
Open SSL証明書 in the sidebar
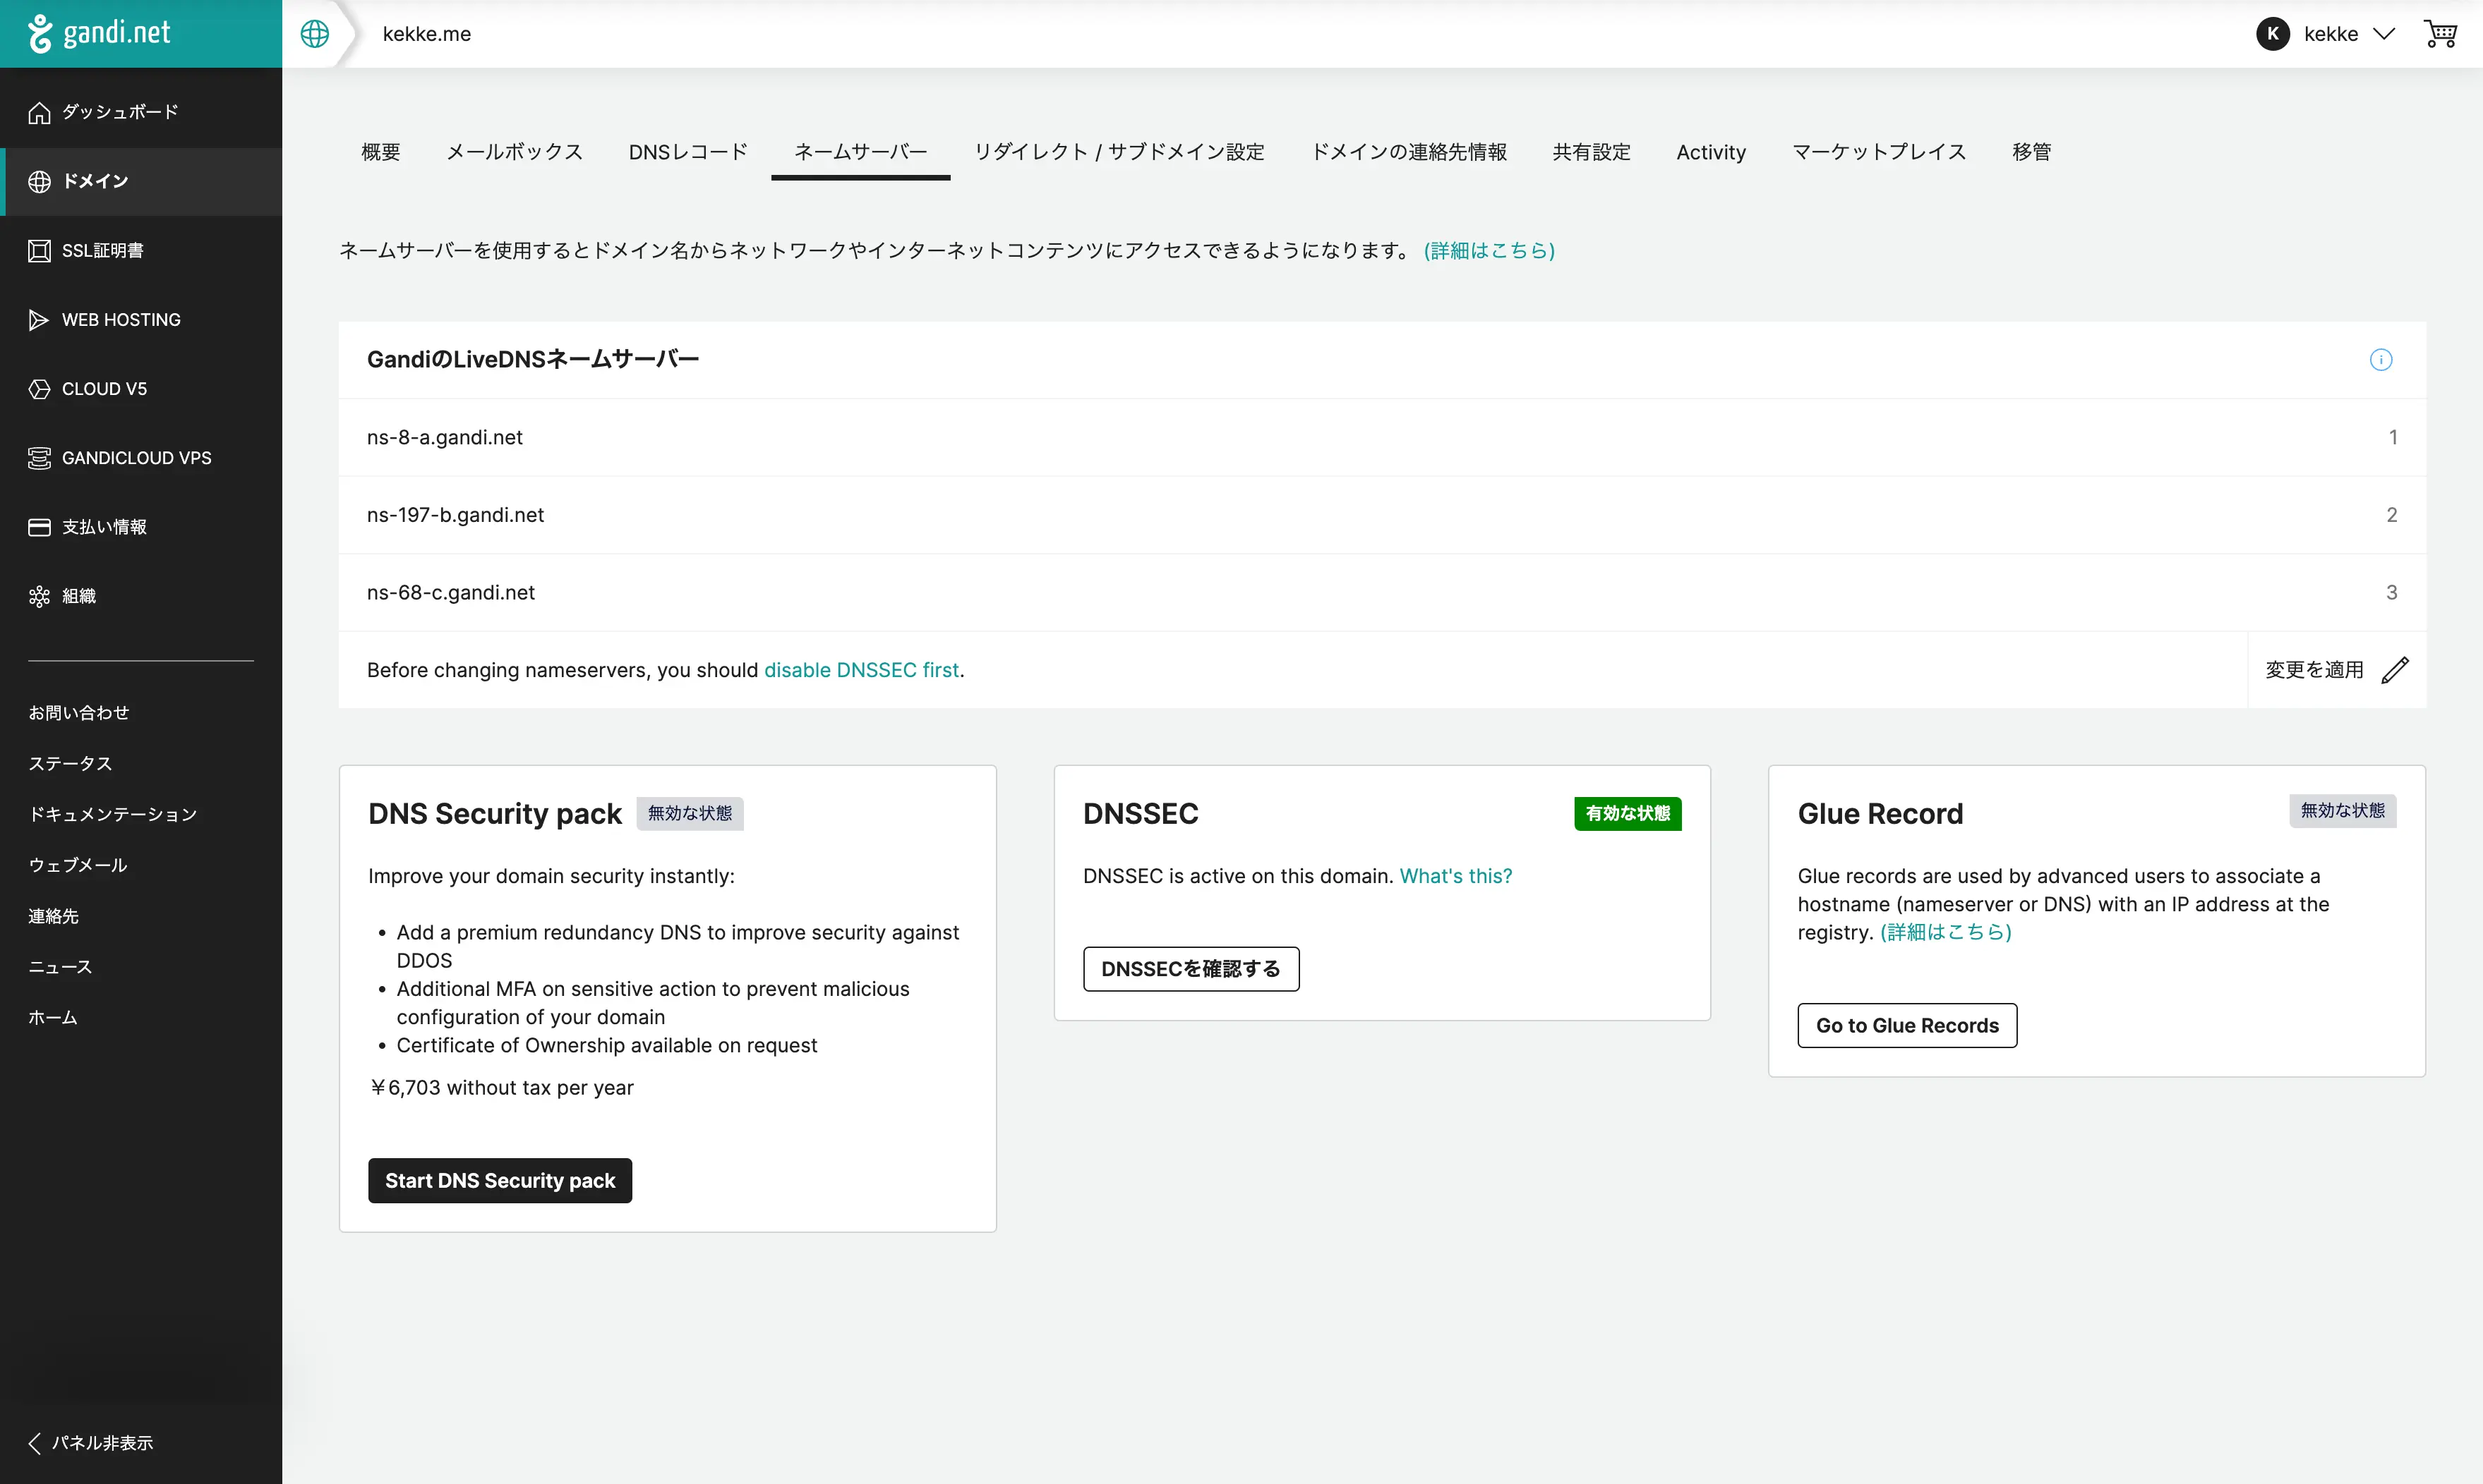pyautogui.click(x=141, y=250)
